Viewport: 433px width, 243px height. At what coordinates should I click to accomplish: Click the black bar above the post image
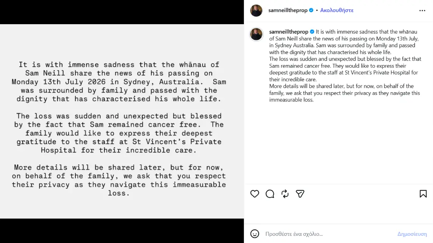pos(122,12)
